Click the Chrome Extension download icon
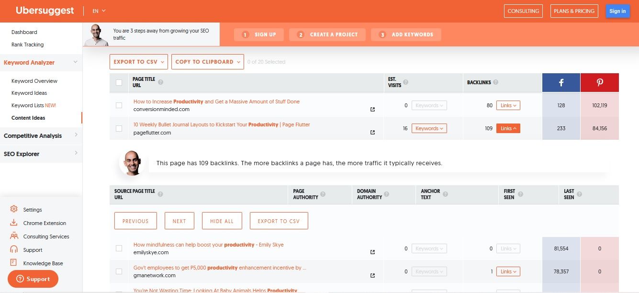The height and width of the screenshot is (293, 639). [x=14, y=223]
